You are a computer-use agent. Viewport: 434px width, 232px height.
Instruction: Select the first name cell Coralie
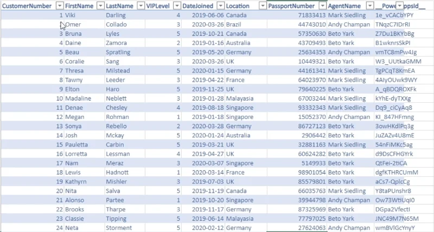coord(85,61)
